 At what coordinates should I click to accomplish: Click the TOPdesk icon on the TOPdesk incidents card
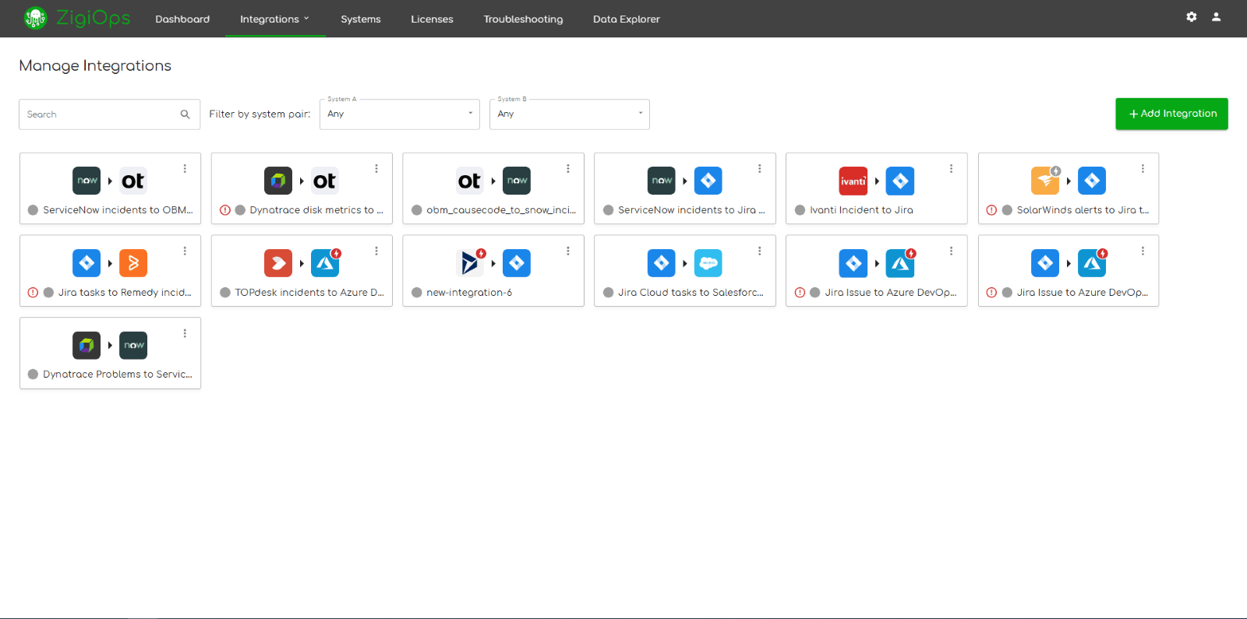[278, 263]
